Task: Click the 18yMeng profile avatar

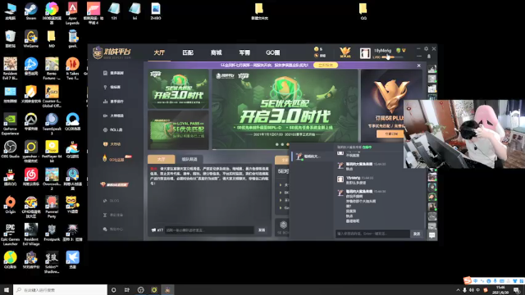Action: [x=365, y=52]
